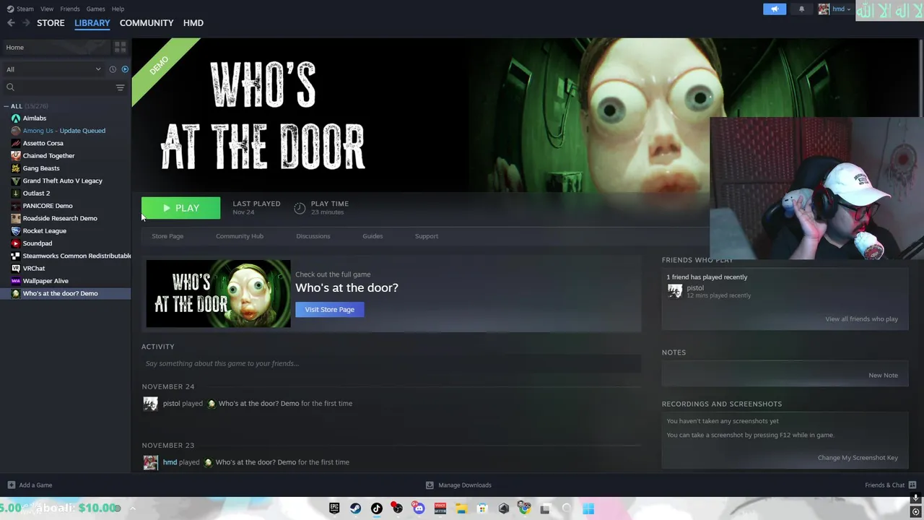Open the Friends menu
The height and width of the screenshot is (520, 924).
pos(70,9)
